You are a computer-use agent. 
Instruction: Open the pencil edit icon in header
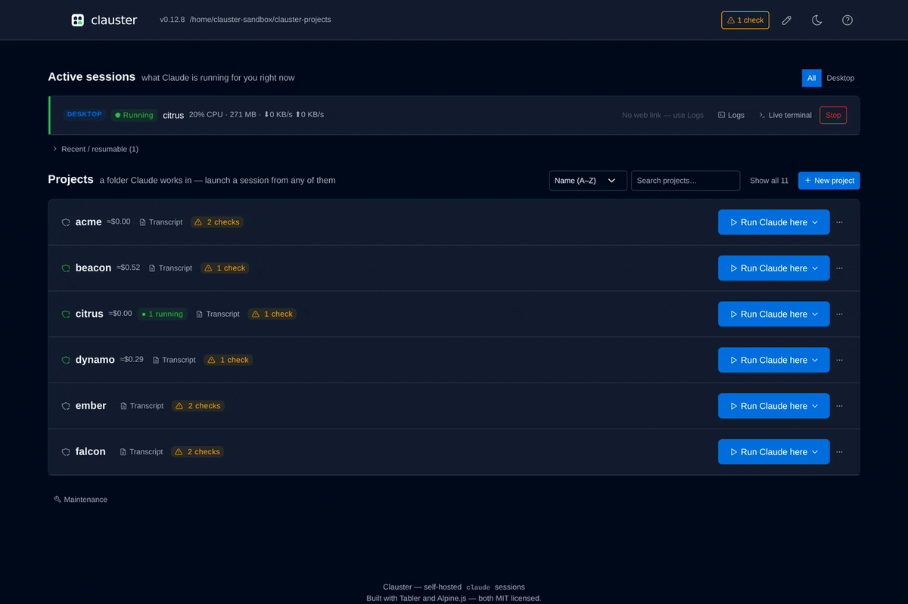tap(787, 20)
